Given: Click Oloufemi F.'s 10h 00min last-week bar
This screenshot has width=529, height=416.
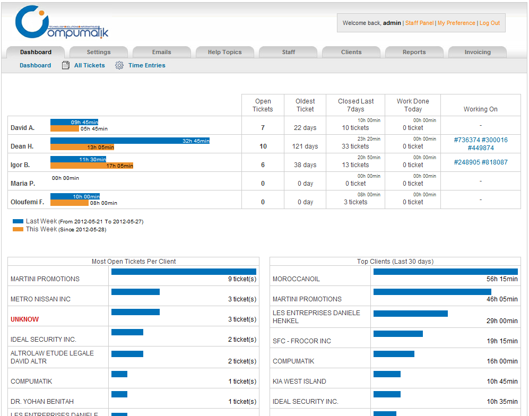Looking at the screenshot, I should pyautogui.click(x=75, y=196).
